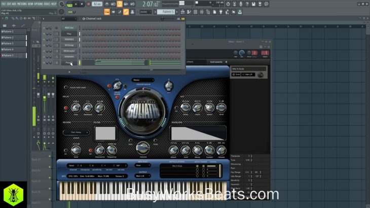The width and height of the screenshot is (370, 208).
Task: Open the plugin picker plug icon
Action: tap(221, 12)
